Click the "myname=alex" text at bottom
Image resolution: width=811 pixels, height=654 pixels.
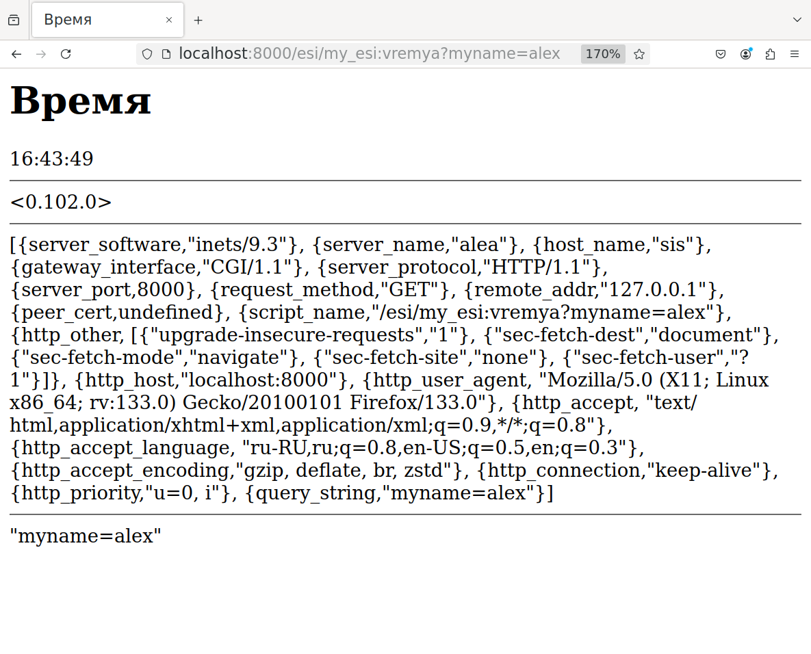tap(86, 536)
